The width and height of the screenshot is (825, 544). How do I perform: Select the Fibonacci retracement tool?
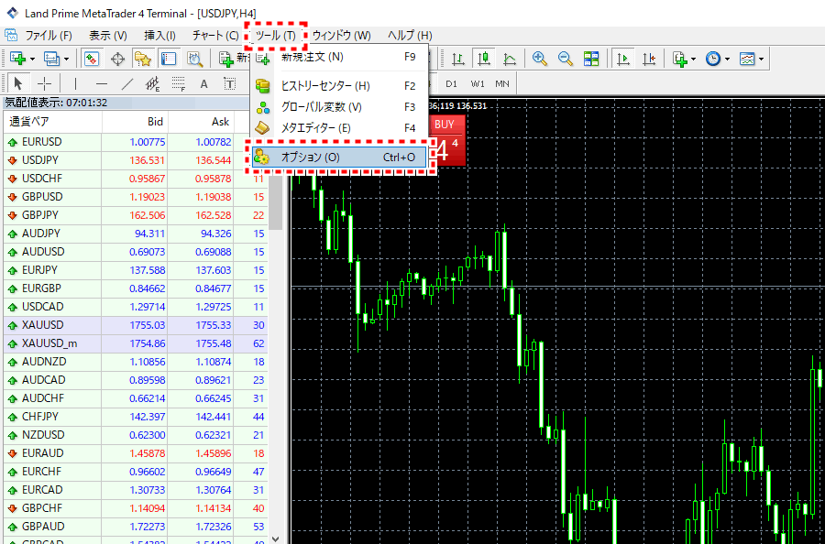pyautogui.click(x=179, y=83)
